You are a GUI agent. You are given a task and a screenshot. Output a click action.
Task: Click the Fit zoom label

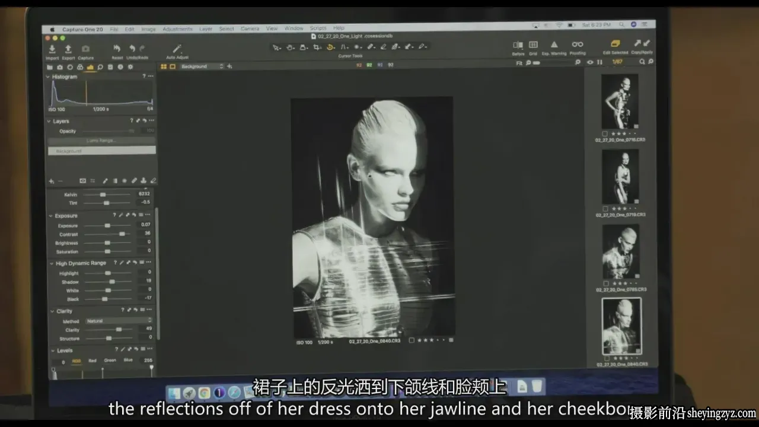pyautogui.click(x=519, y=63)
